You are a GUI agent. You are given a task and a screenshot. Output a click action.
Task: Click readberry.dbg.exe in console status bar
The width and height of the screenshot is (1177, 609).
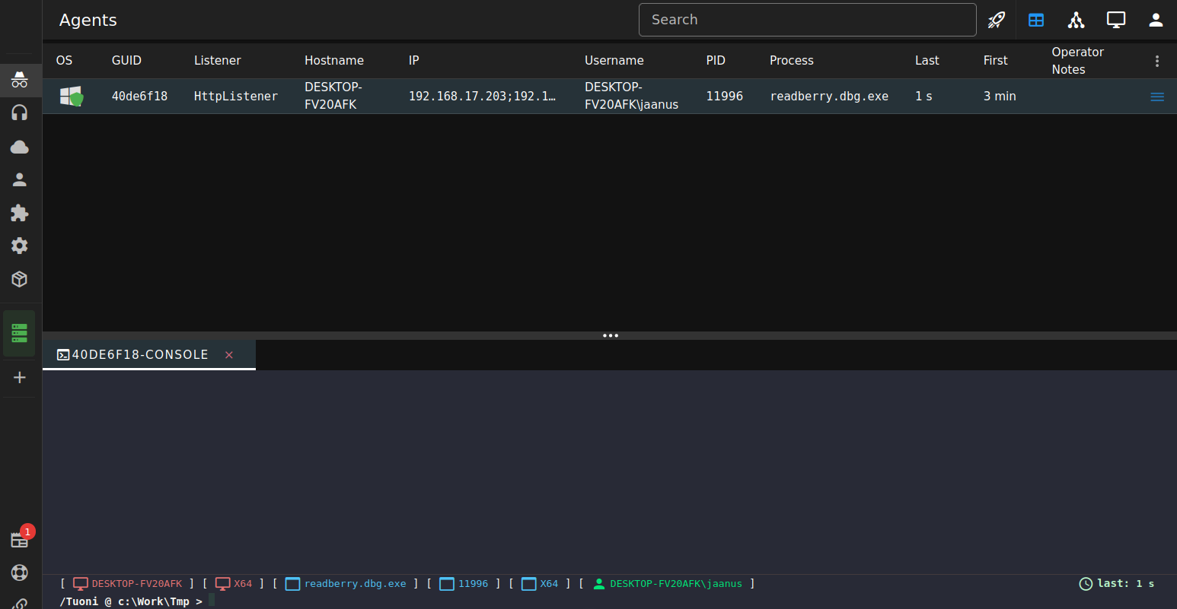(356, 584)
